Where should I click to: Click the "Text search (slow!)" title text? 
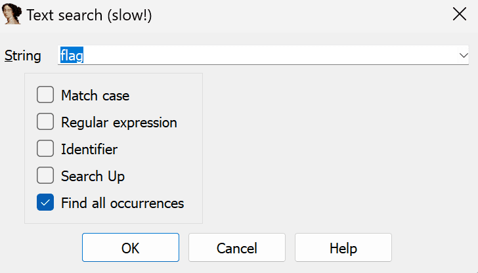89,15
